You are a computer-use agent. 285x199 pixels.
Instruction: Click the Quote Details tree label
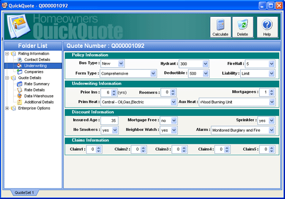point(30,78)
